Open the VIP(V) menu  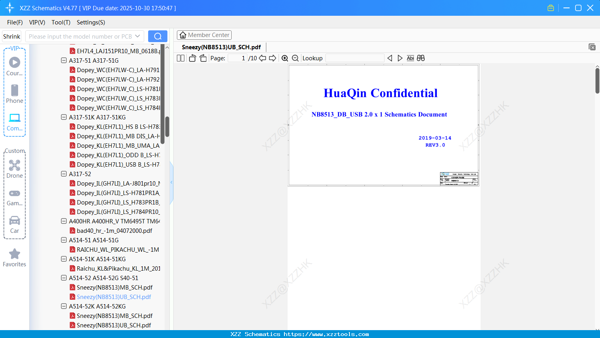(37, 22)
